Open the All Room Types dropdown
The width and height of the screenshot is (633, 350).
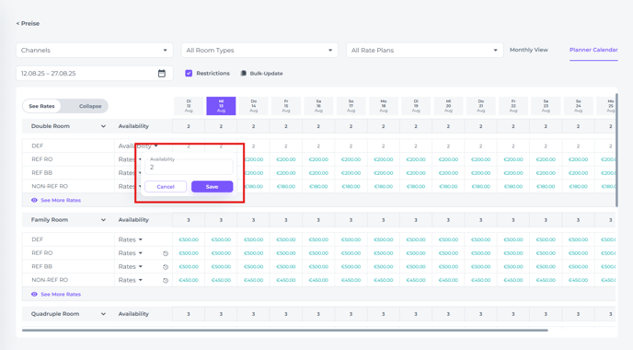(x=259, y=50)
